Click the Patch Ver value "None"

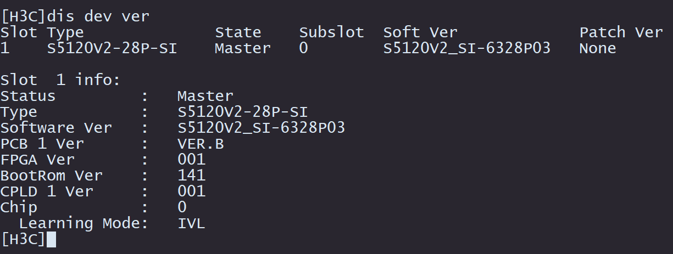[x=598, y=48]
